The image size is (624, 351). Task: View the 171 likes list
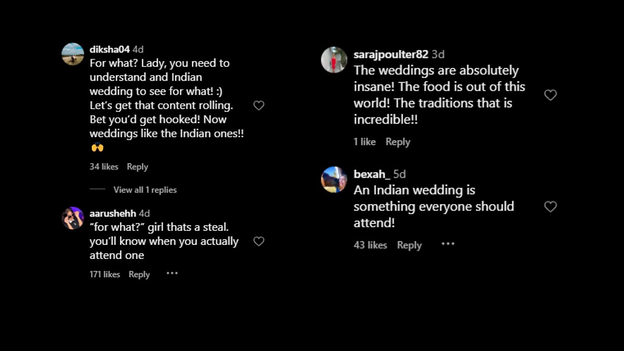pyautogui.click(x=105, y=275)
